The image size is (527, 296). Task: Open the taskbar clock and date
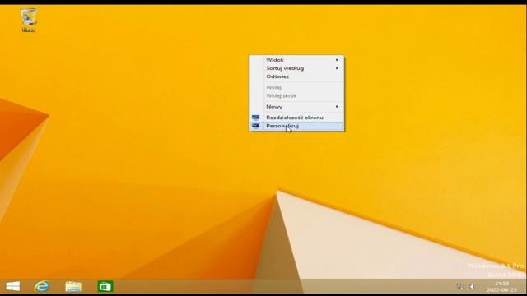[501, 286]
